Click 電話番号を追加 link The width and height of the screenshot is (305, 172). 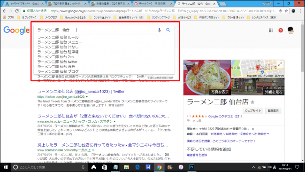point(197,155)
